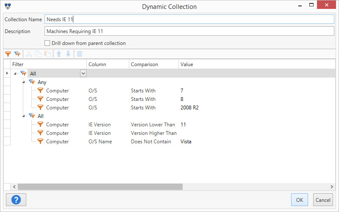Click the Collection Name input field

pyautogui.click(x=189, y=19)
